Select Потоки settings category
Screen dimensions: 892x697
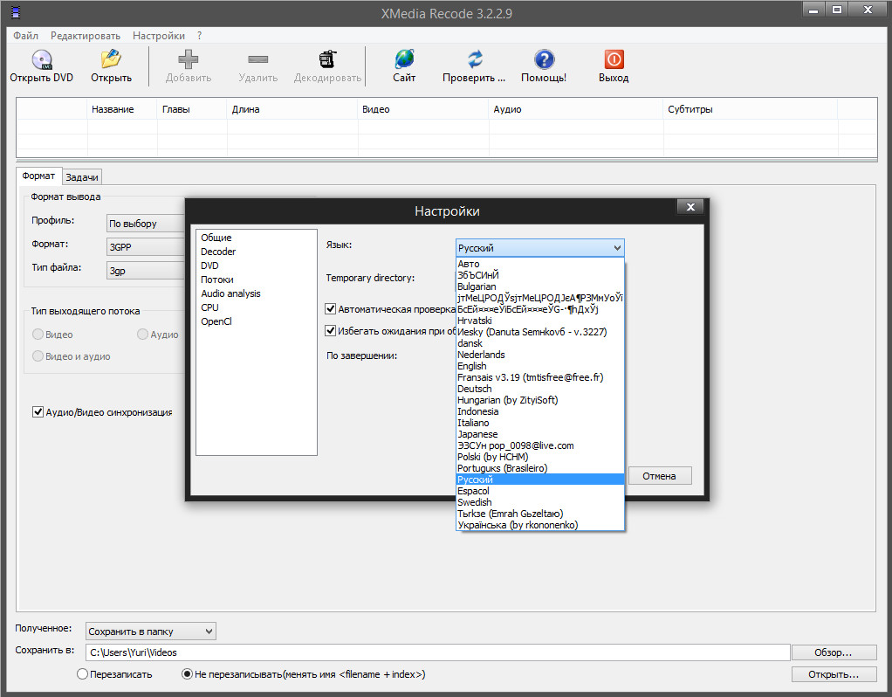click(x=216, y=279)
